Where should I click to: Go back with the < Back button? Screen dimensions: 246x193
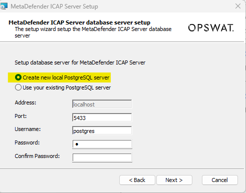coord(137,180)
